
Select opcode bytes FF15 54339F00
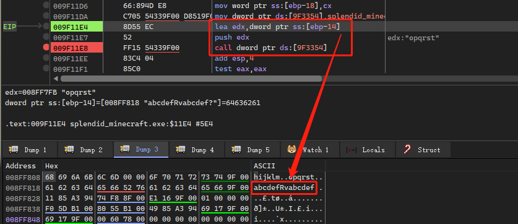151,48
